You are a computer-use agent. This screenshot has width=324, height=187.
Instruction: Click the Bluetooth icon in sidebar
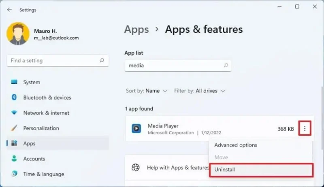coord(14,97)
